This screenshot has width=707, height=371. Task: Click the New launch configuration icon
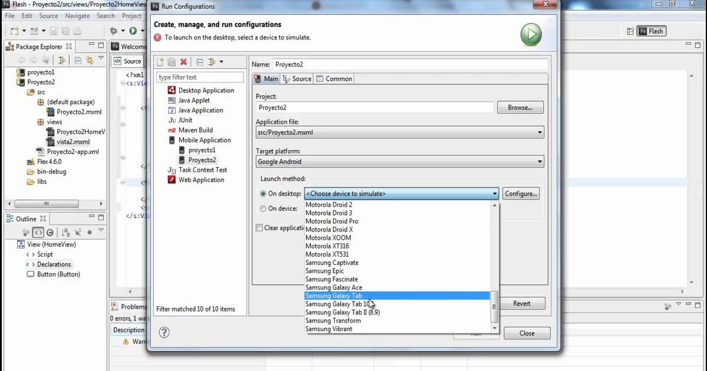point(160,62)
